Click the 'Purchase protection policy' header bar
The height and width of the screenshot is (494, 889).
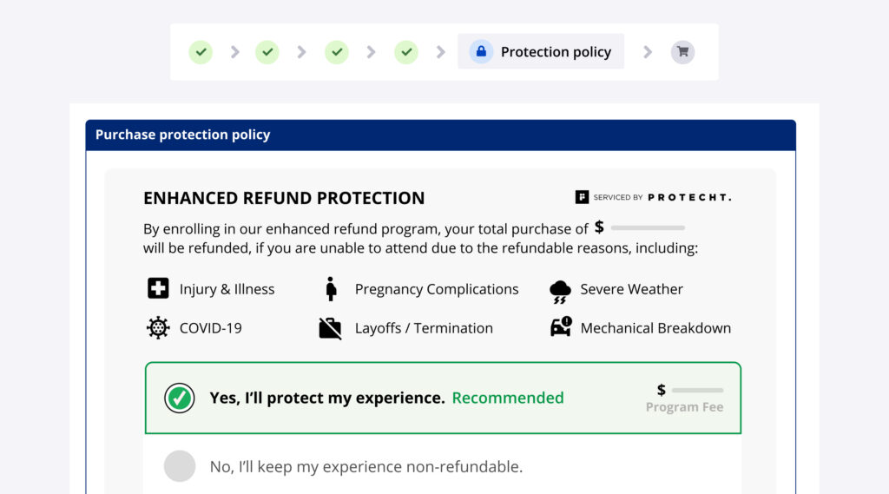(440, 135)
